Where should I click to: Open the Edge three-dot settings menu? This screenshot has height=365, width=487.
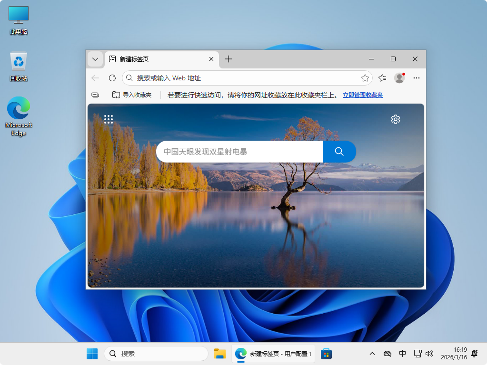click(417, 78)
